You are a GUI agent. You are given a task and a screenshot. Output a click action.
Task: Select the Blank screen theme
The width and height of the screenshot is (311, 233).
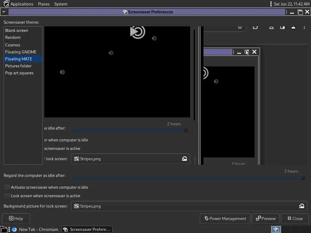coord(23,31)
